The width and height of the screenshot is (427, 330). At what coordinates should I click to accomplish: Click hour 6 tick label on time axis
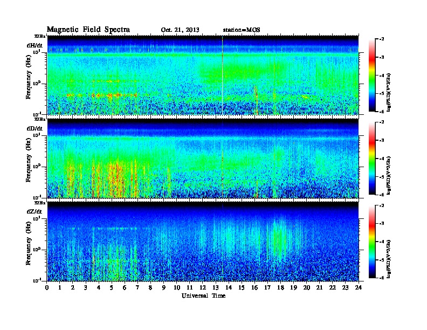(x=125, y=287)
